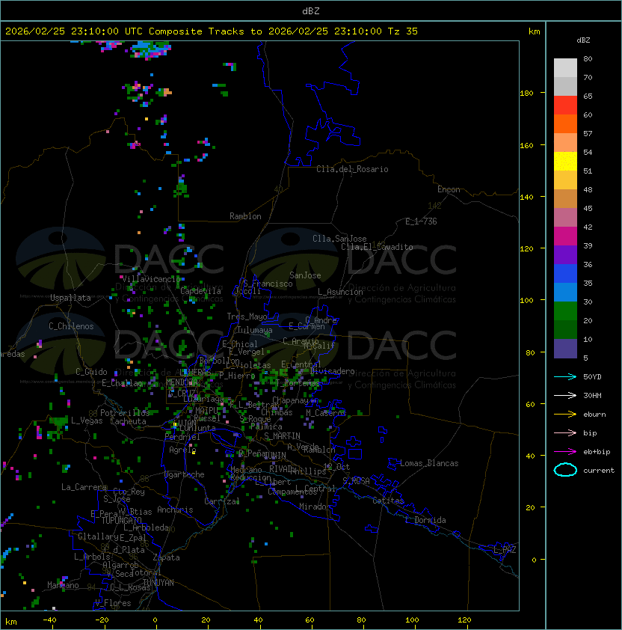Click the 'Tz 35' threshold text in header
This screenshot has width=622, height=630.
[403, 31]
